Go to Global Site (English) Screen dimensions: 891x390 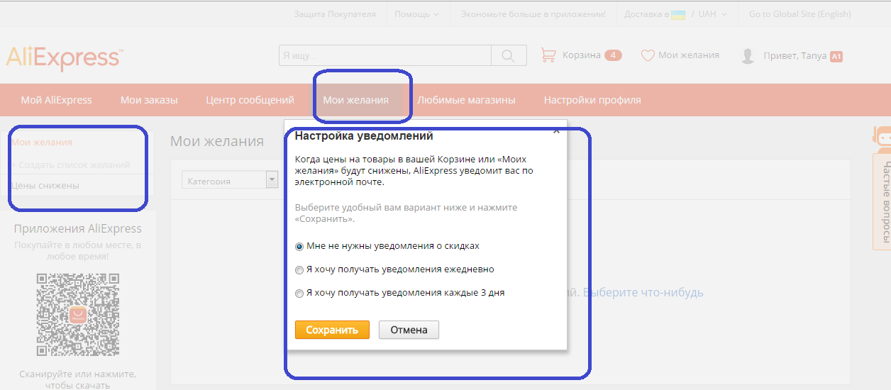pyautogui.click(x=799, y=14)
